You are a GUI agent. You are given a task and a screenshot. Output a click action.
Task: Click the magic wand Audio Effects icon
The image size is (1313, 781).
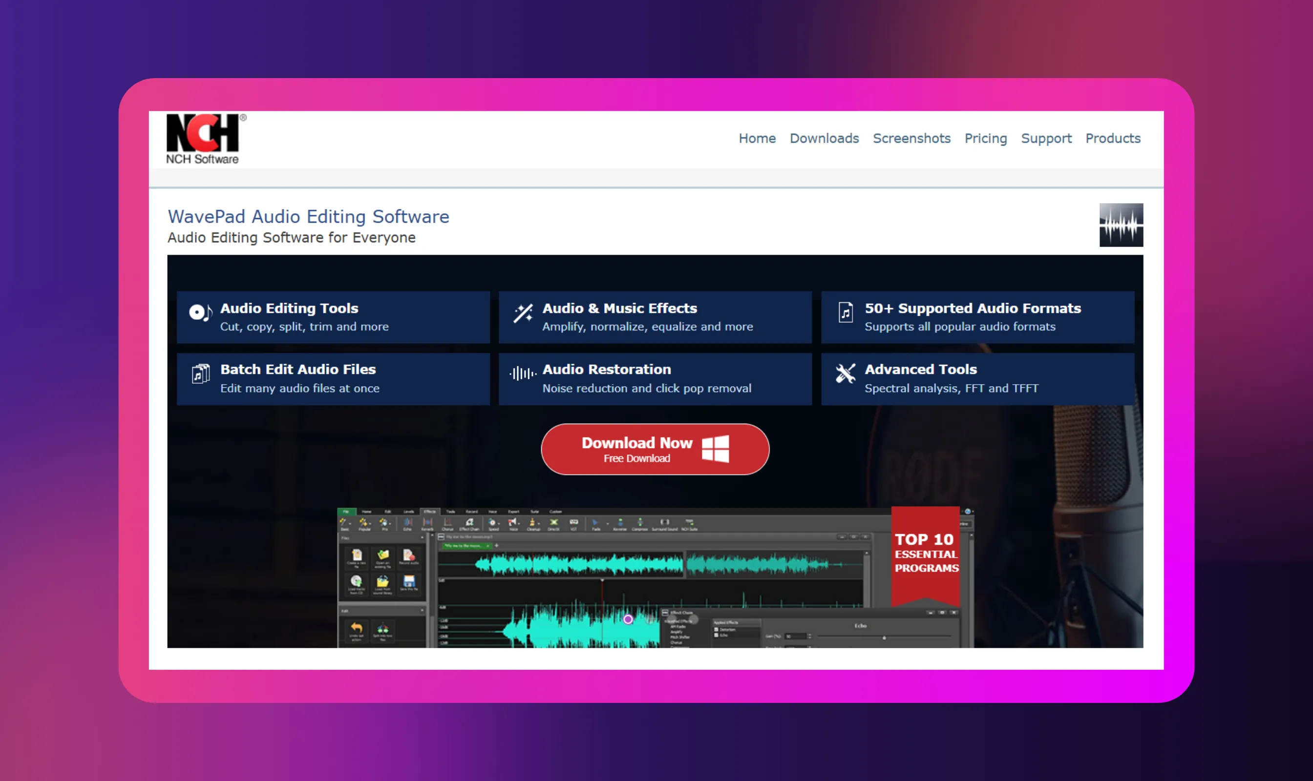point(523,314)
